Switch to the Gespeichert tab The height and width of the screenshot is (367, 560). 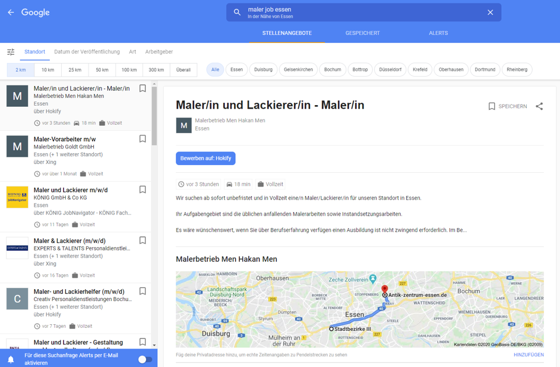tap(362, 33)
